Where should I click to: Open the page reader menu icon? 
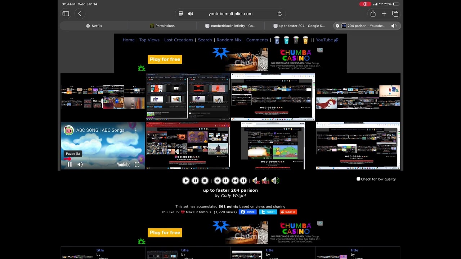click(181, 14)
